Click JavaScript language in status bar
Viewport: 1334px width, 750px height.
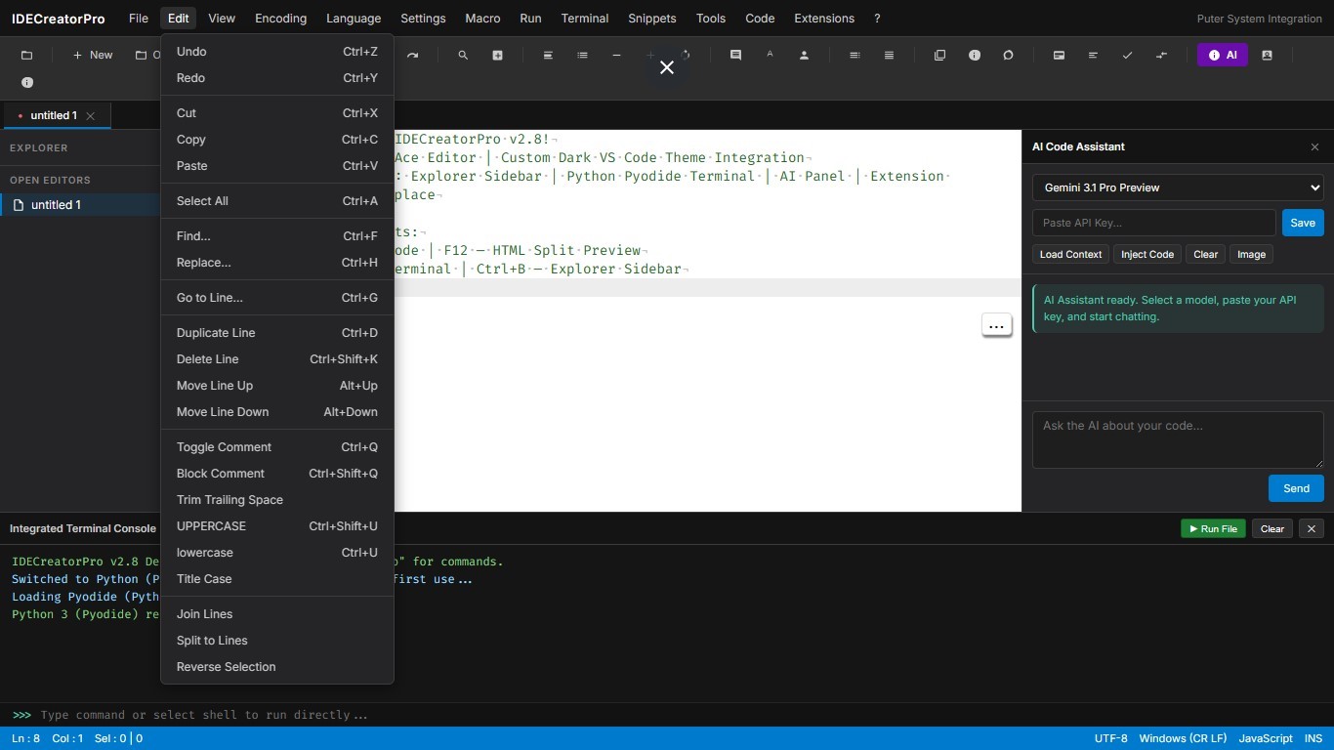(1266, 738)
